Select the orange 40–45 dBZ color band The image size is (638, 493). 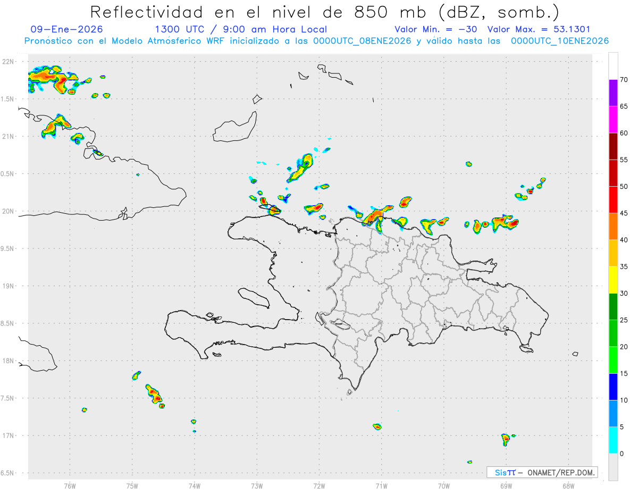[x=613, y=227]
